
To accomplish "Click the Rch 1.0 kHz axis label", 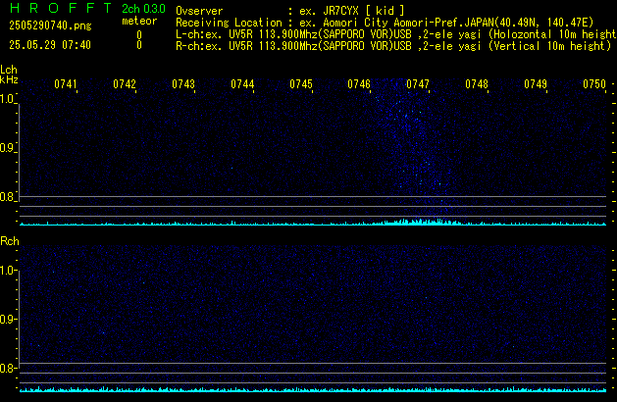I will (7, 271).
